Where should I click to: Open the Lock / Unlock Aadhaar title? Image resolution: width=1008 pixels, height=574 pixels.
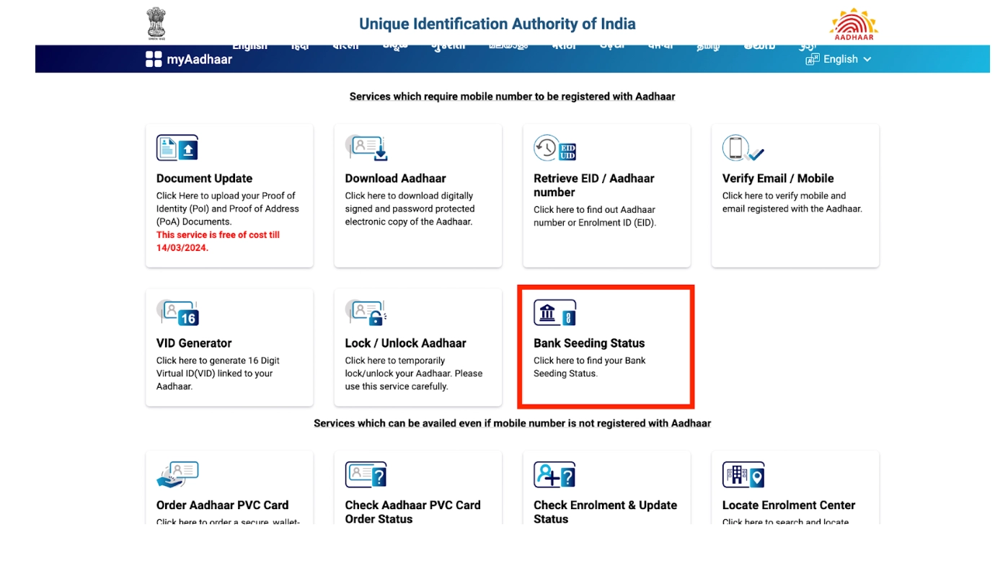[405, 343]
